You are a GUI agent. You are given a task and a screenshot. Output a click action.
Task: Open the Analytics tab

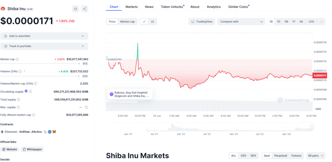tap(214, 7)
